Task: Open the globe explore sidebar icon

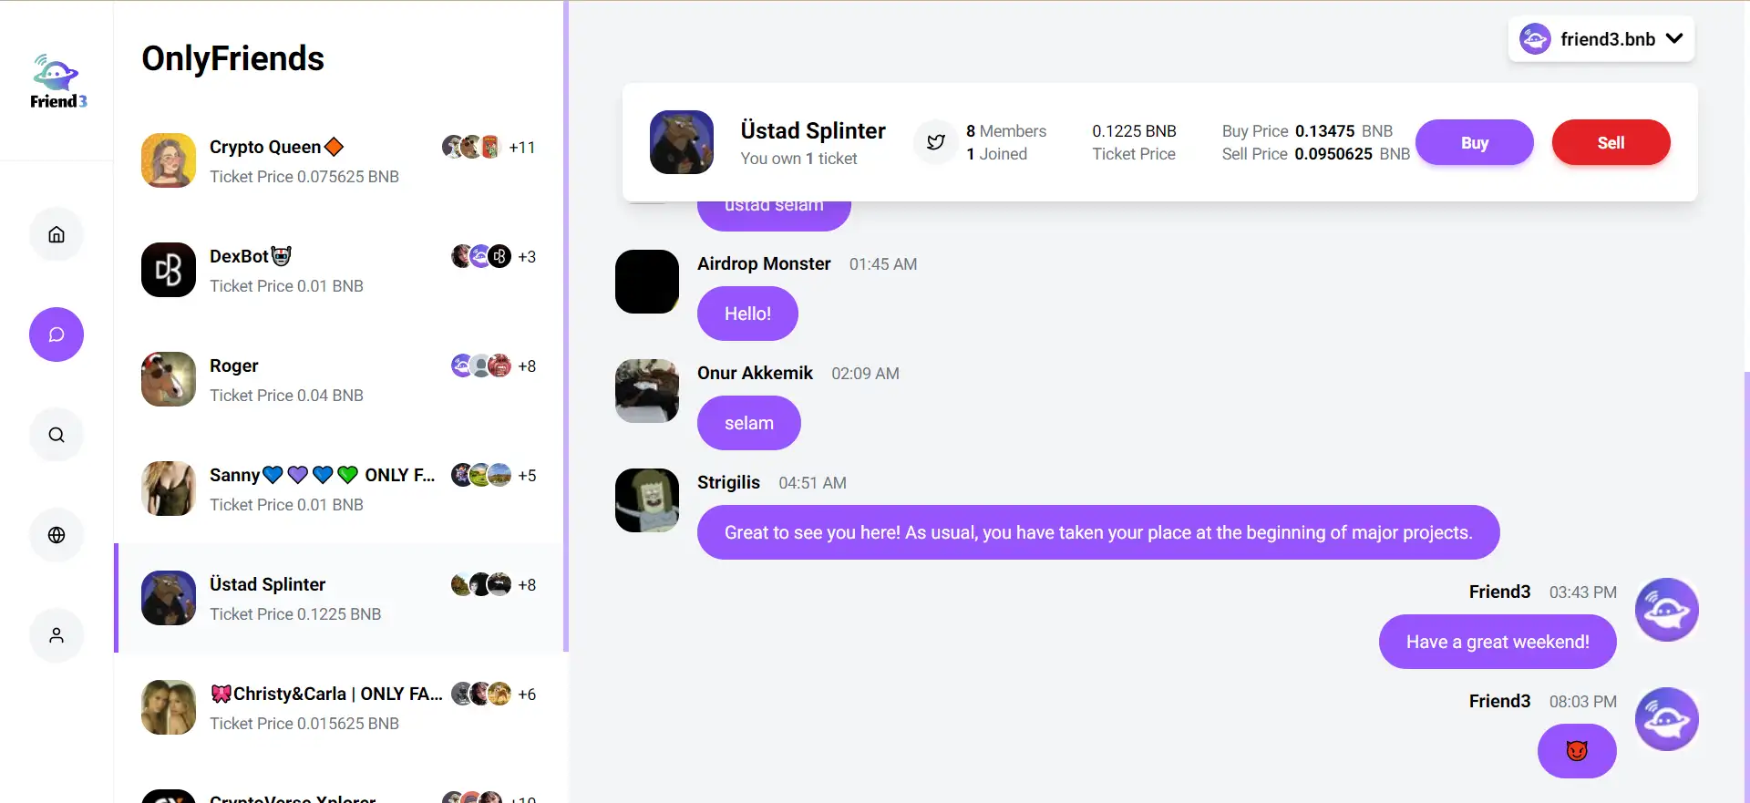Action: coord(57,535)
